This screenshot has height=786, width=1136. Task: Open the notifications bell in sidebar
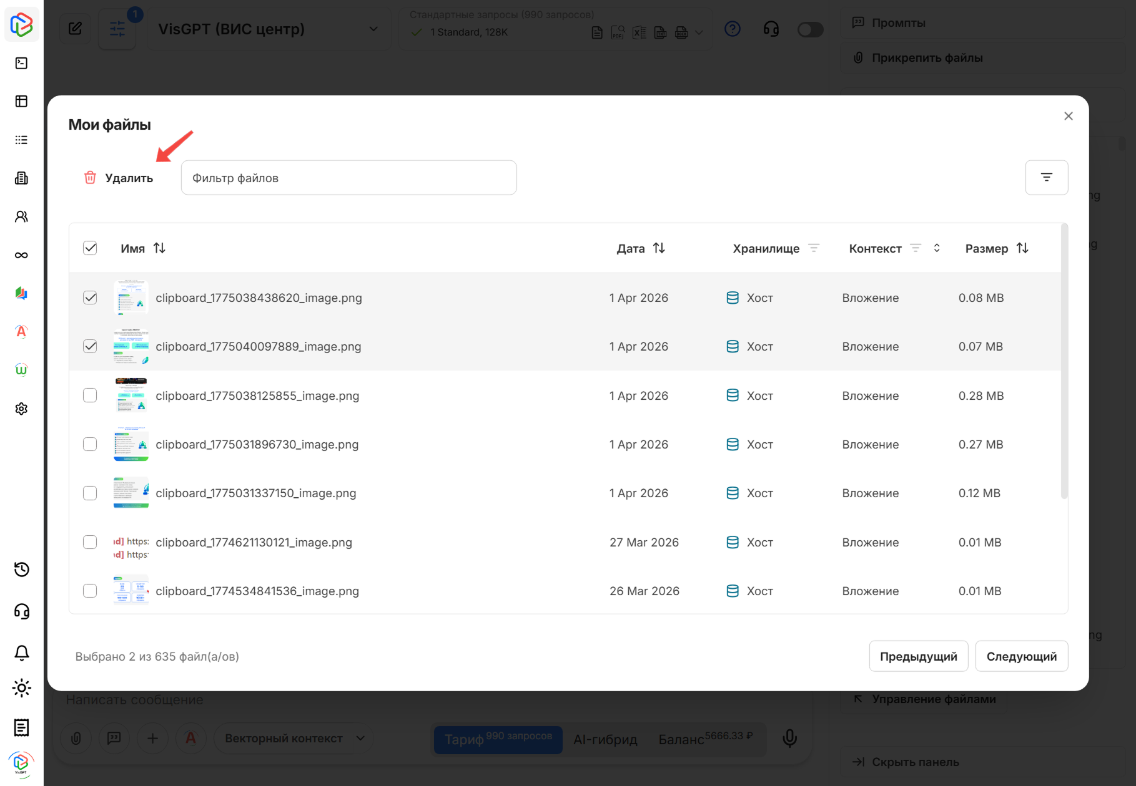[22, 653]
